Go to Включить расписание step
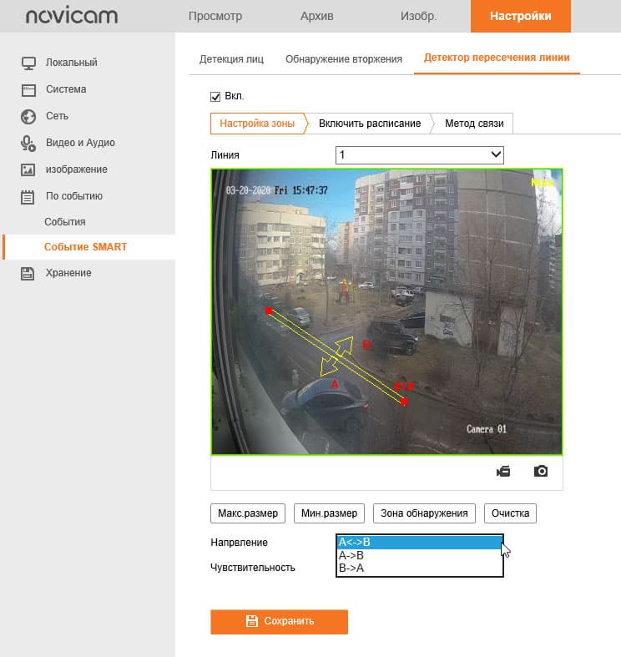621x657 pixels. click(x=370, y=124)
